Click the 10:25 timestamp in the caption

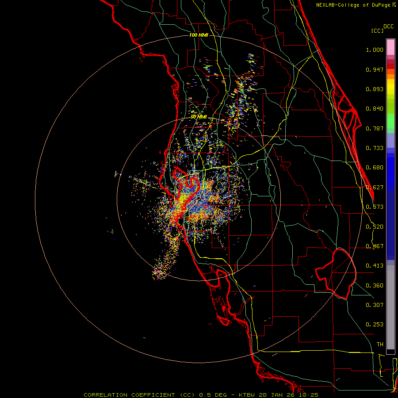pyautogui.click(x=308, y=395)
